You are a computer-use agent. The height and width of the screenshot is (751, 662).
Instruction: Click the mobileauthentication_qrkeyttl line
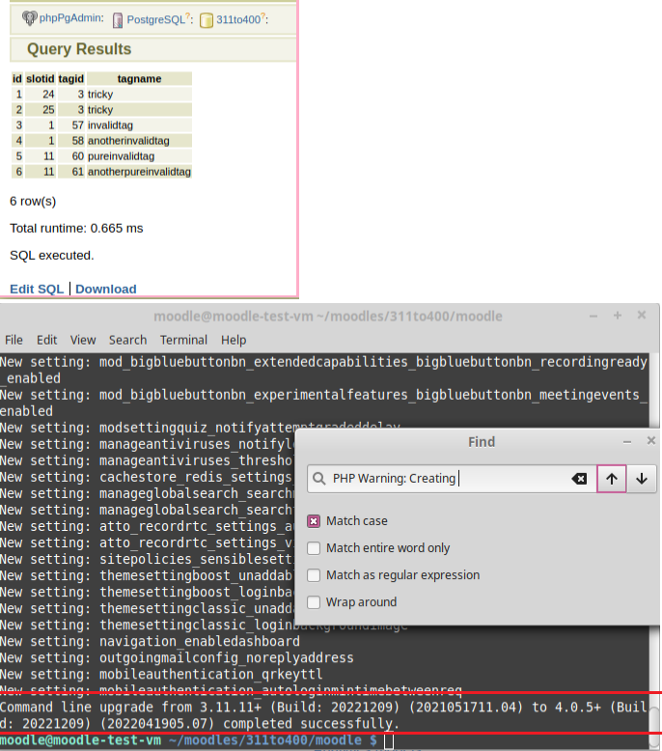pos(161,675)
